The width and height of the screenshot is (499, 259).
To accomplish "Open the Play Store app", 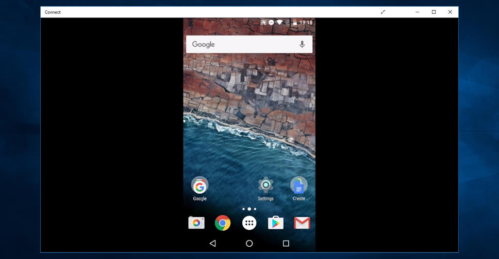I will click(x=276, y=223).
